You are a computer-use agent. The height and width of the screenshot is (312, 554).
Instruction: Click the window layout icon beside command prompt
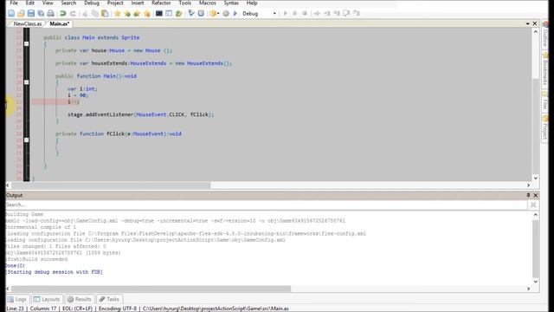pyautogui.click(x=169, y=14)
